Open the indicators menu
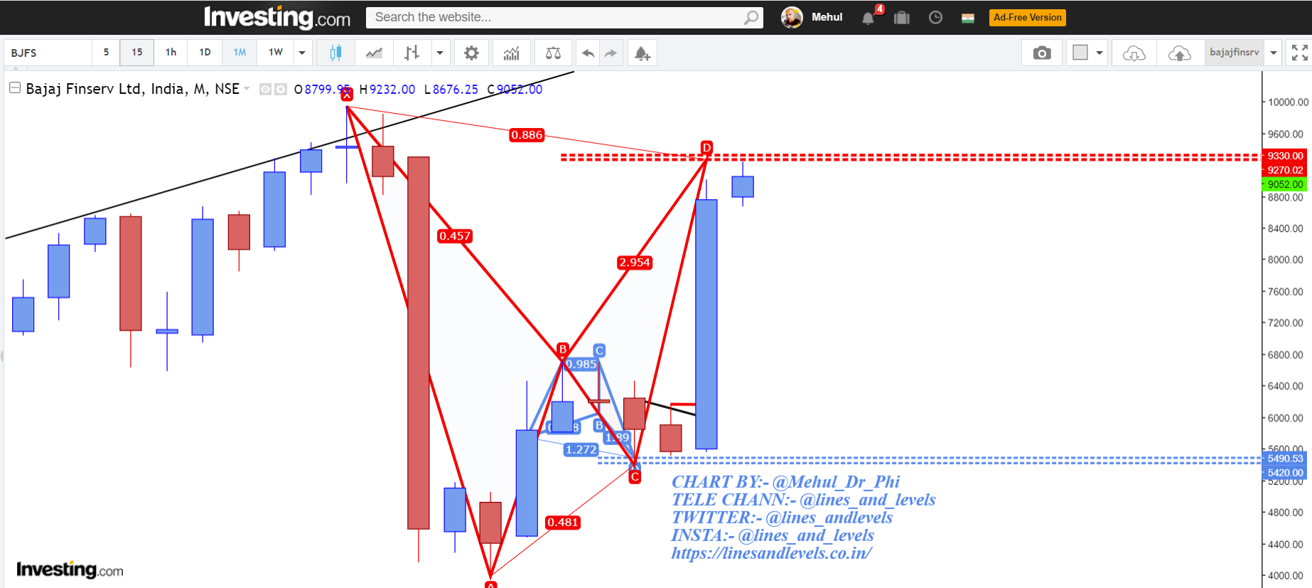Screen dimensions: 1312x588 tap(512, 53)
